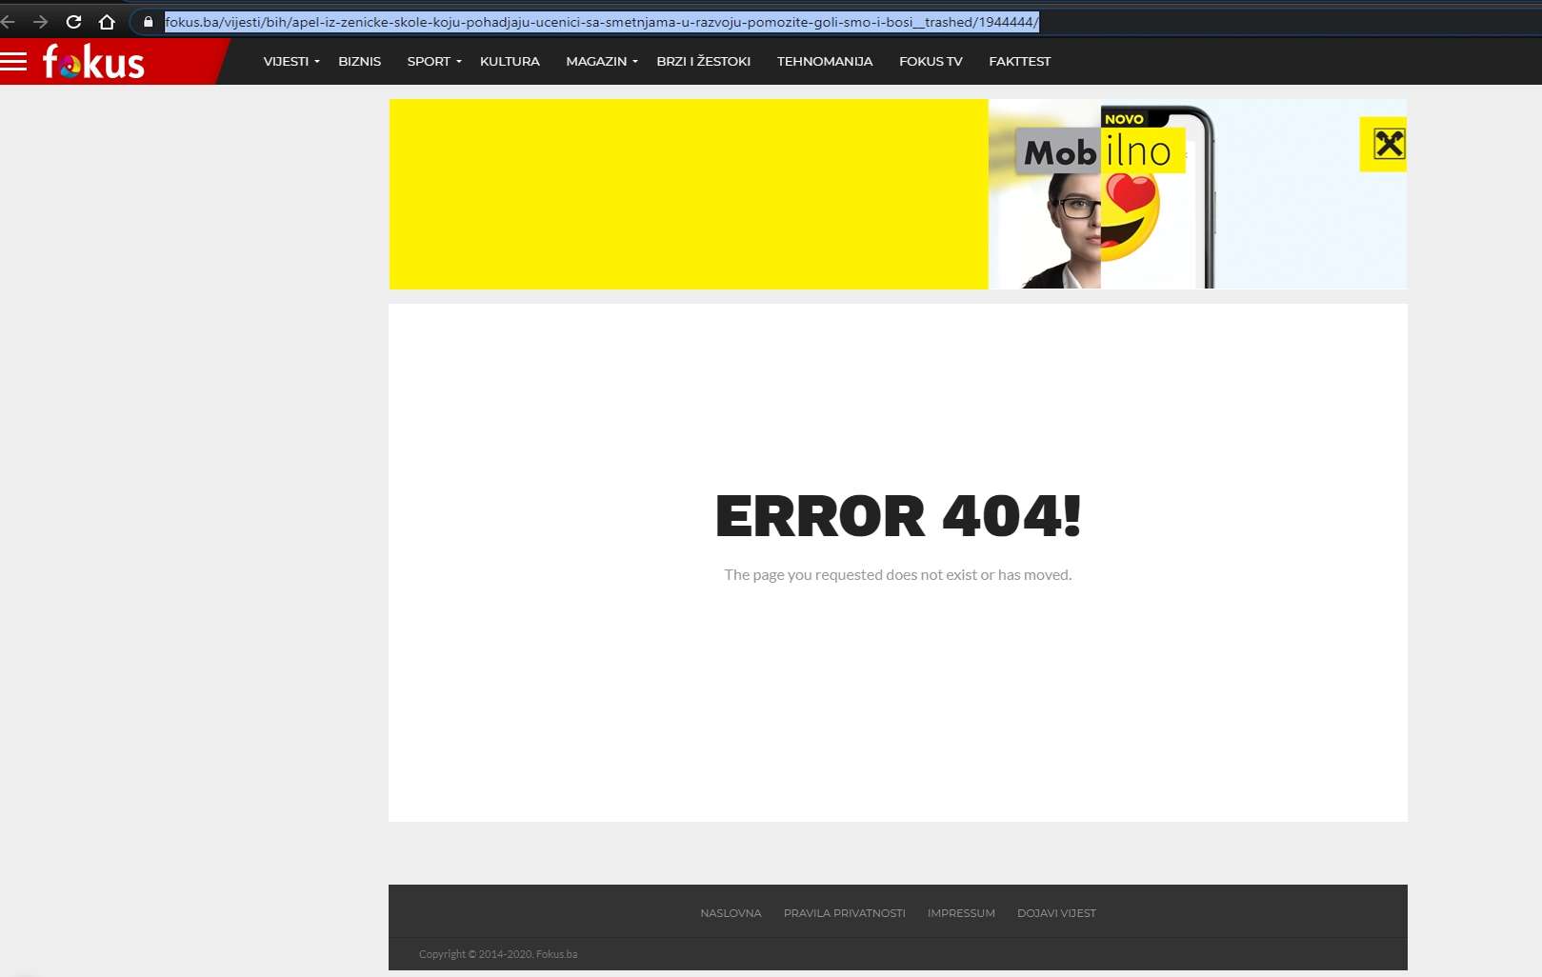1542x977 pixels.
Task: Click the Raiffeisen logo in the ad banner
Action: (1388, 144)
